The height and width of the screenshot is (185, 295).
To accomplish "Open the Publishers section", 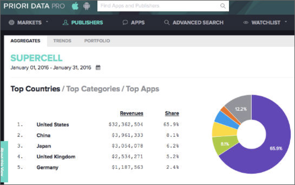I will click(87, 23).
